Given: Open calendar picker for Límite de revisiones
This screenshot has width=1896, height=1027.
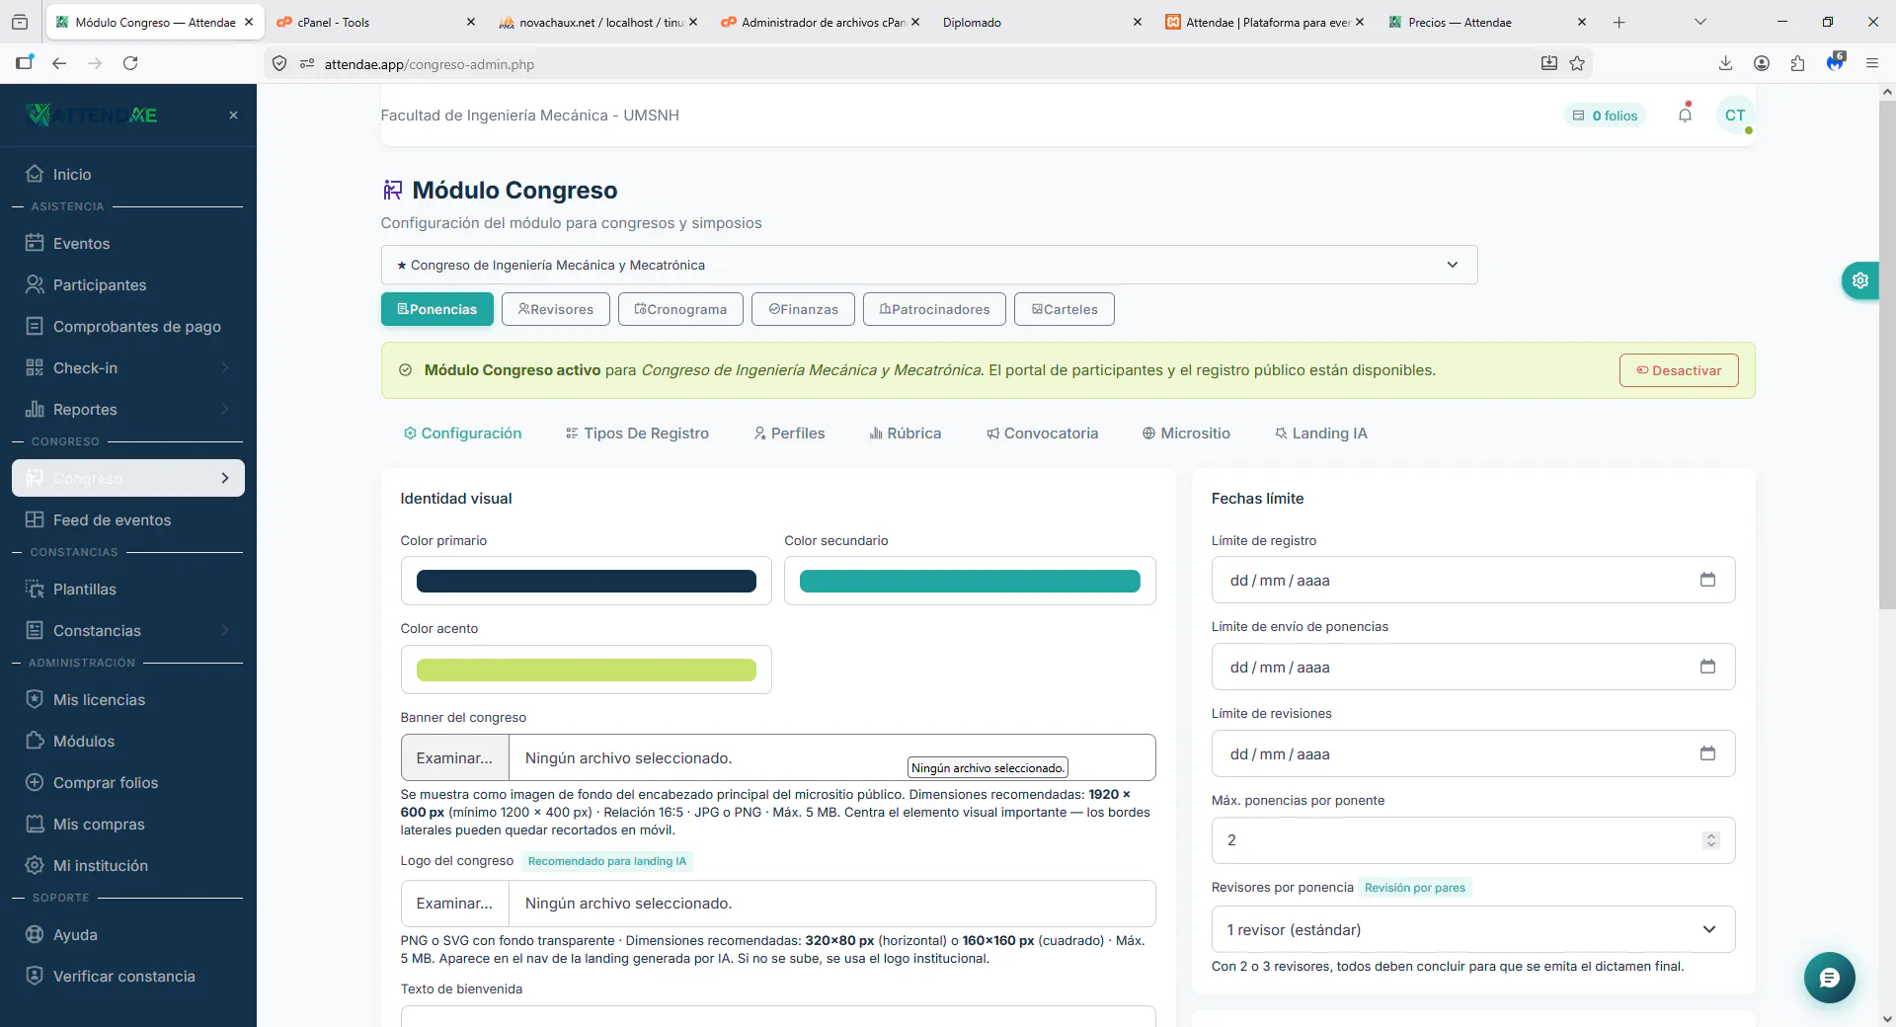Looking at the screenshot, I should 1707,753.
